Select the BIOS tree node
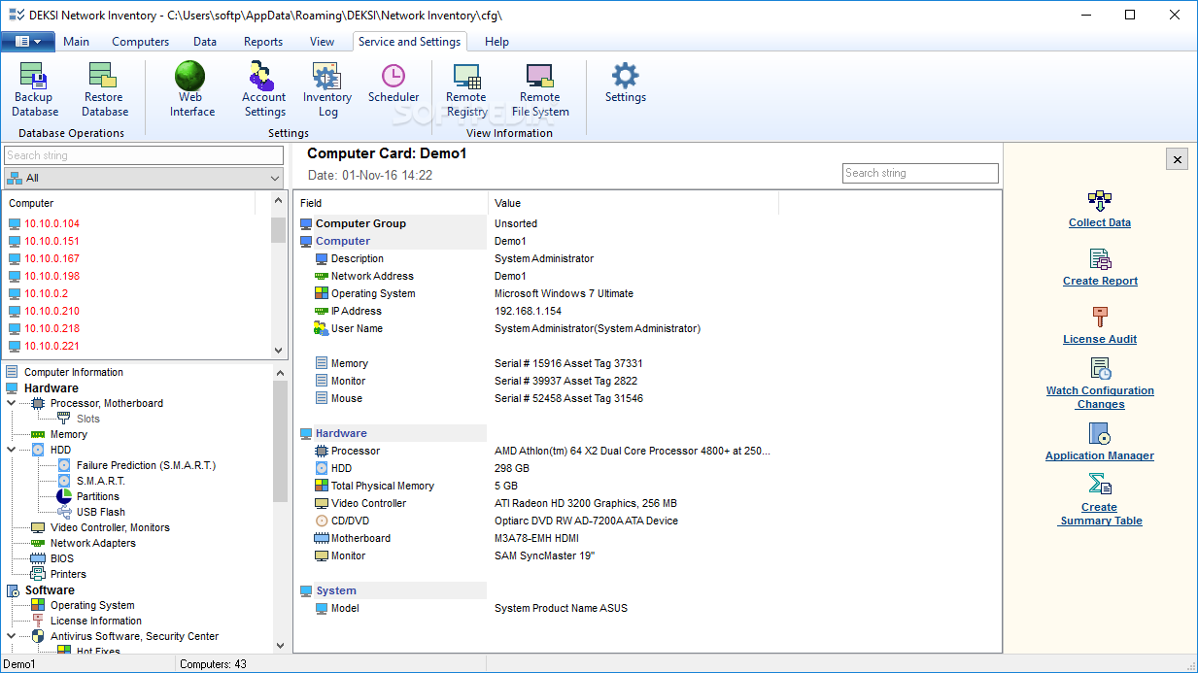 (x=62, y=558)
